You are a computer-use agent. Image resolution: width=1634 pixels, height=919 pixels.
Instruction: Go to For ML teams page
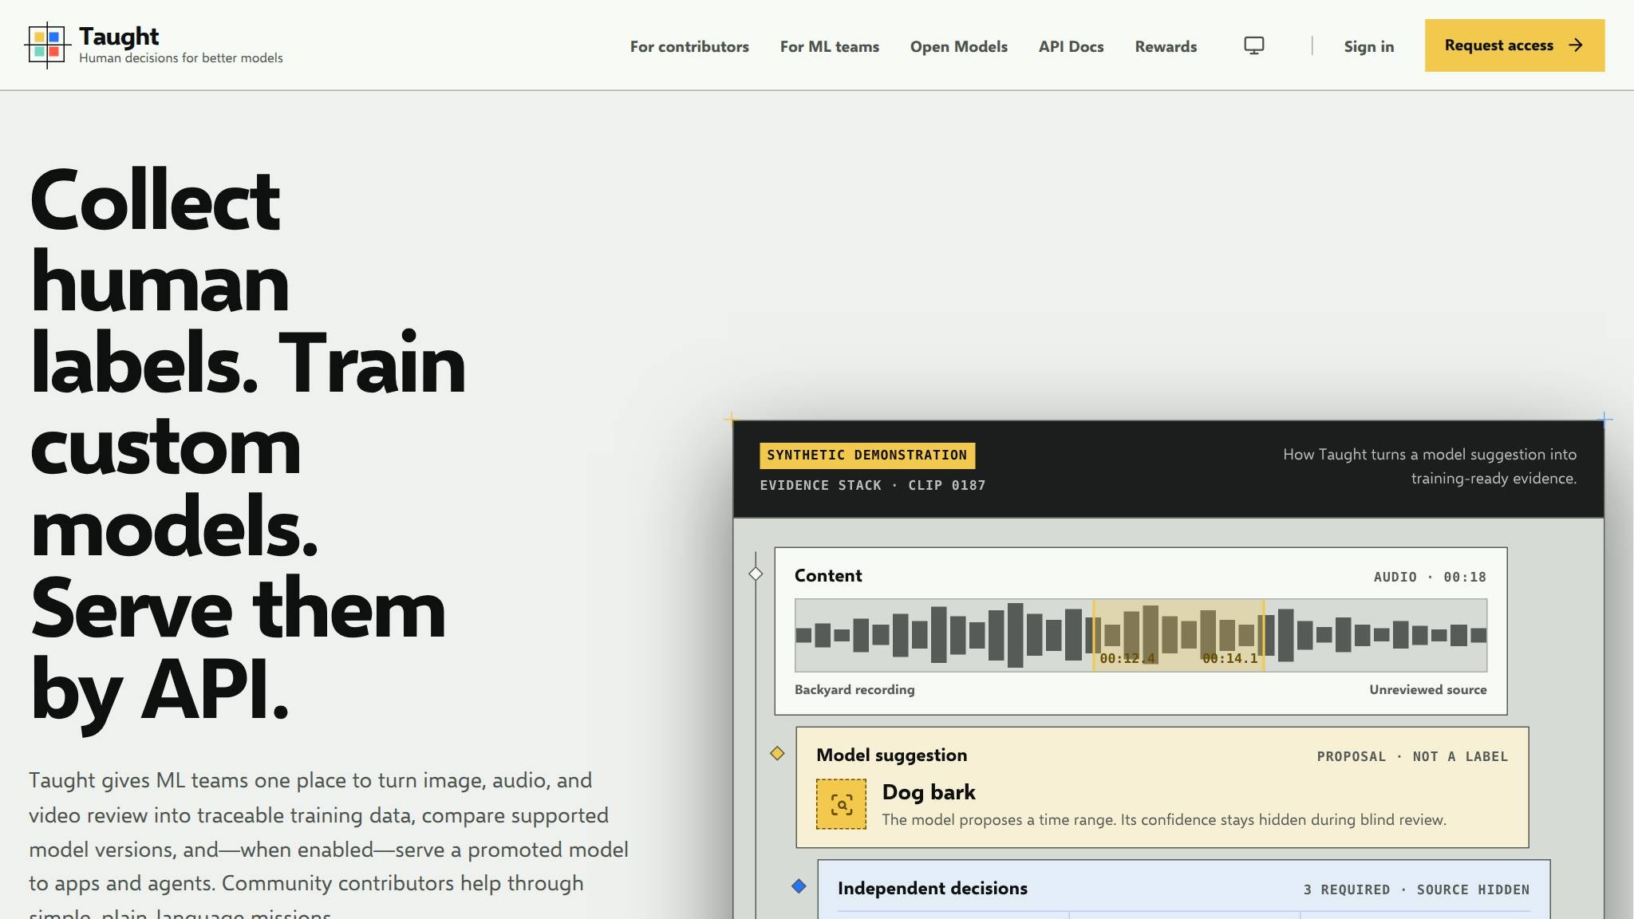point(829,46)
